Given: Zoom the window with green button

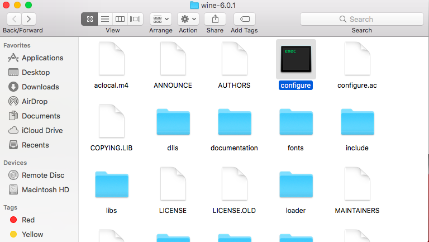Looking at the screenshot, I should 28,5.
